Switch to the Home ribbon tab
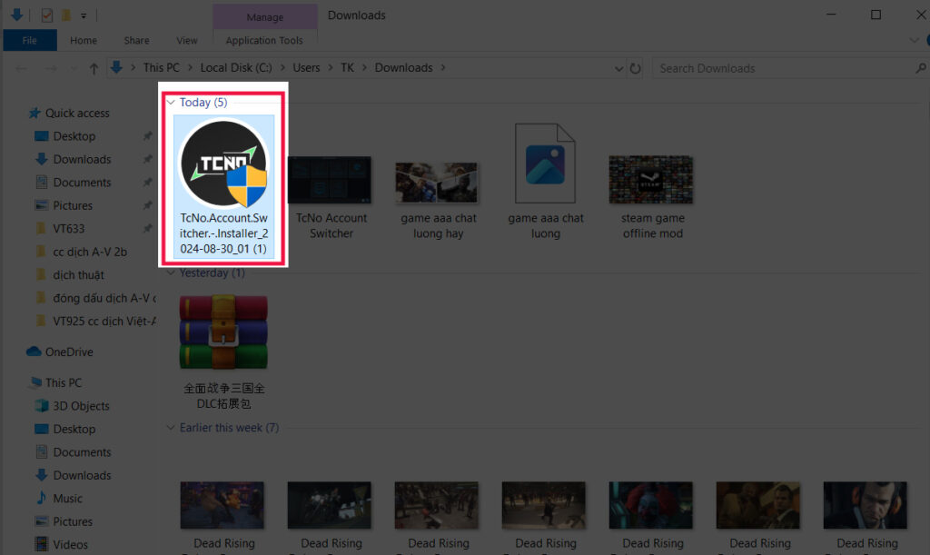930x555 pixels. (83, 40)
